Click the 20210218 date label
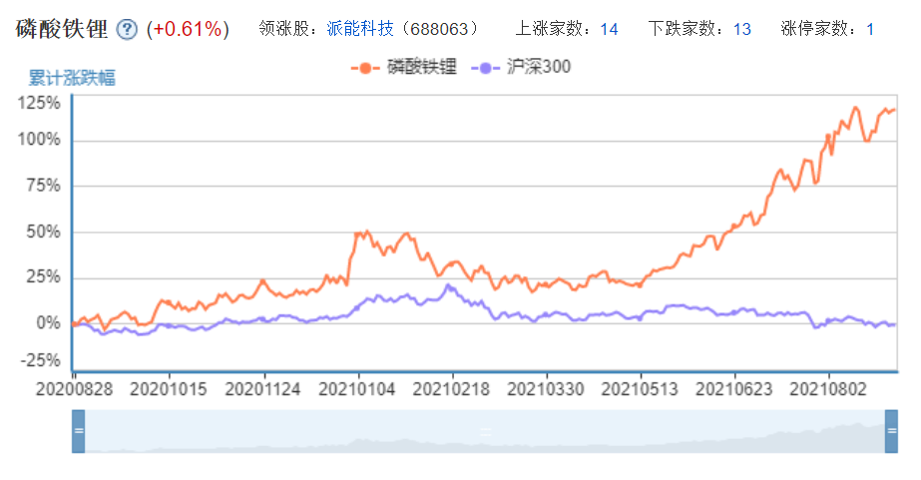Viewport: 921px width, 480px height. [451, 389]
